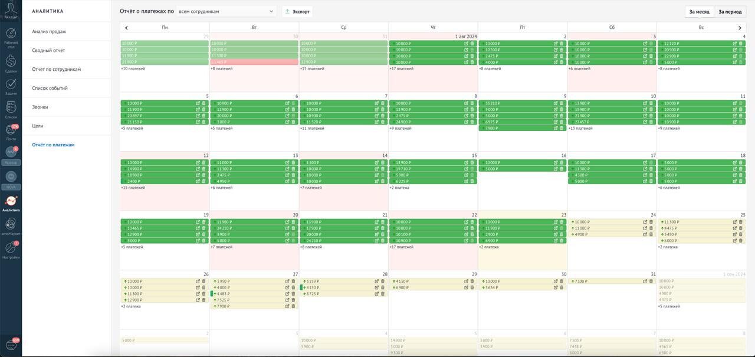
Task: Open Списки section in sidebar
Action: click(11, 110)
